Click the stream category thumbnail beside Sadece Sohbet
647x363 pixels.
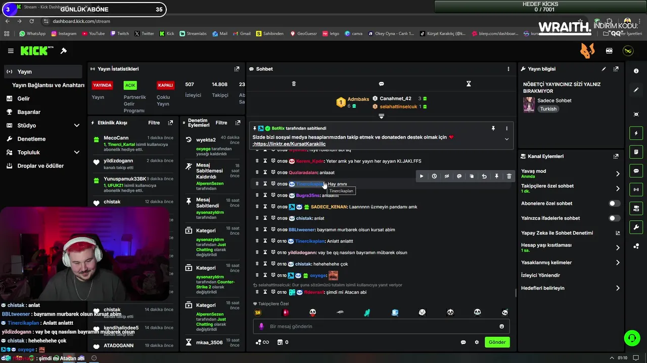[x=529, y=104]
